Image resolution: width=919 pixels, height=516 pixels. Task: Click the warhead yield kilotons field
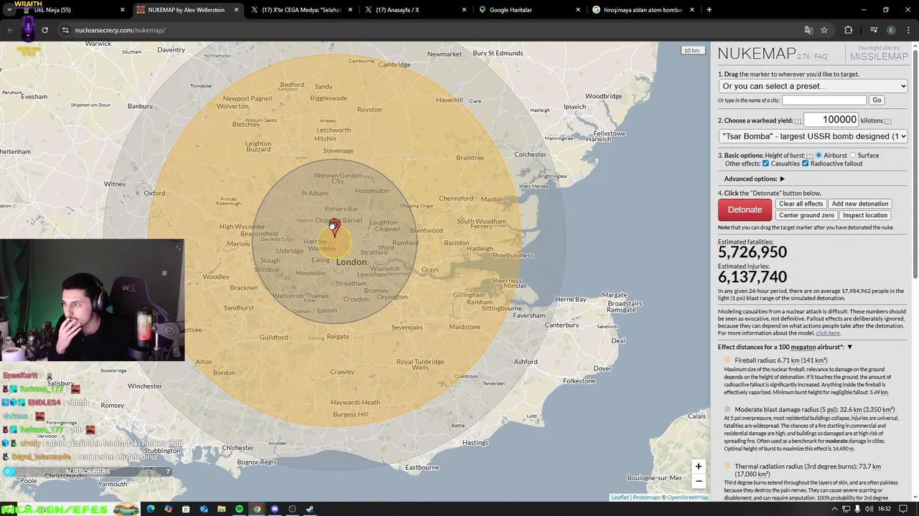pyautogui.click(x=831, y=120)
